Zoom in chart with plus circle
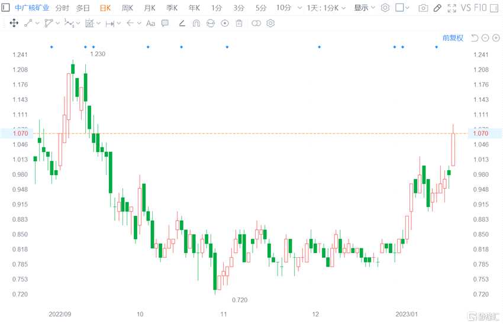This screenshot has height=324, width=503. point(496,38)
